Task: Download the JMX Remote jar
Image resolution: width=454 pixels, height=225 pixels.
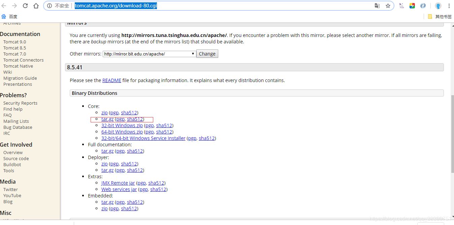Action: click(x=118, y=183)
